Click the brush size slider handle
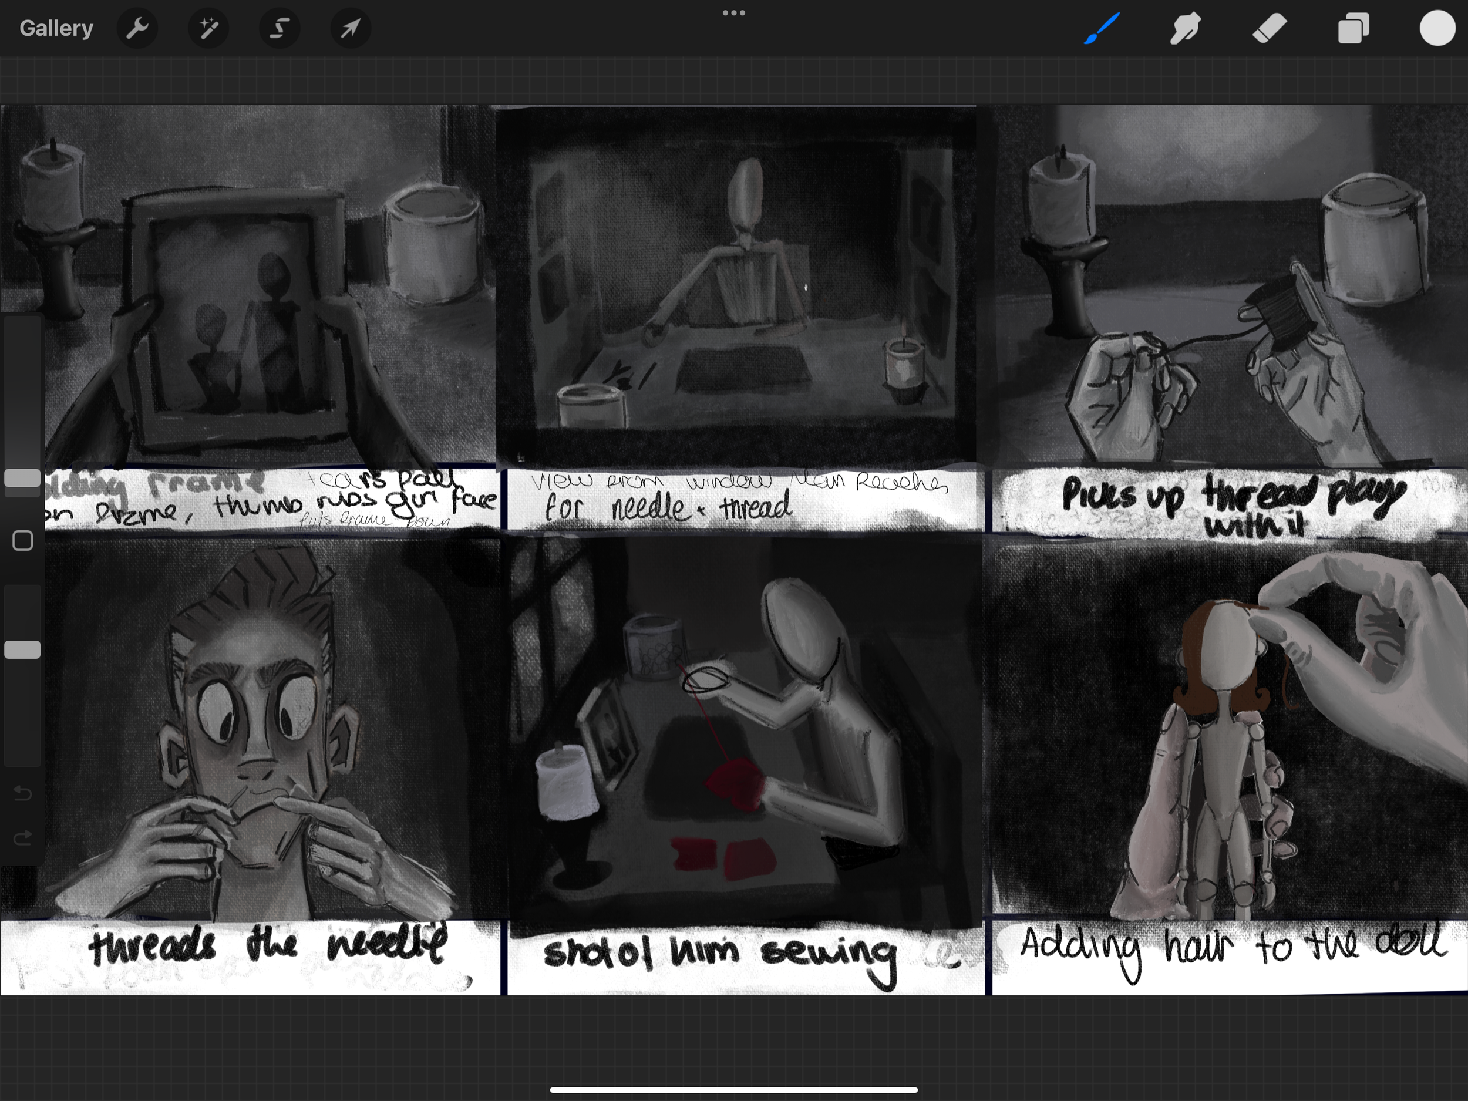Screen dimensions: 1468x1101 pyautogui.click(x=22, y=479)
